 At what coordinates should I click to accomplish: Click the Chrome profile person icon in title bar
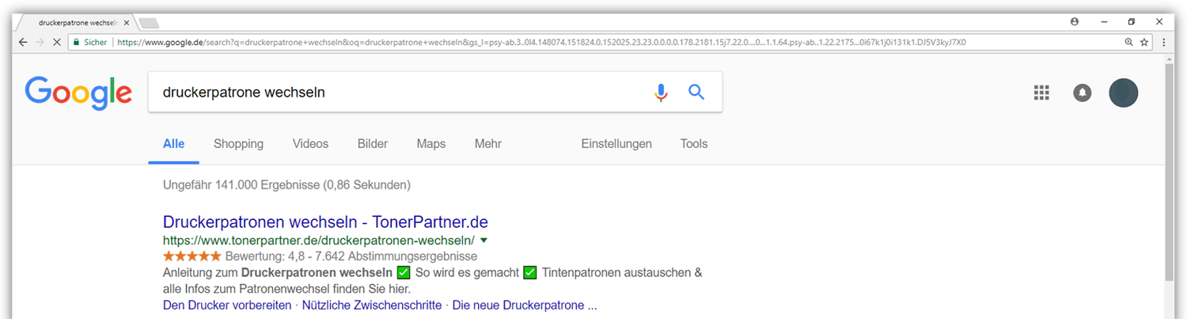point(1075,22)
